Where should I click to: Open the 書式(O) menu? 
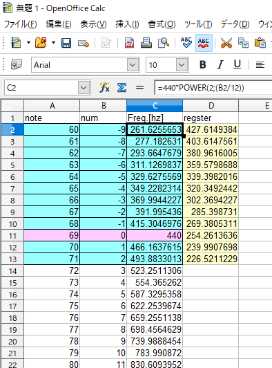(162, 24)
